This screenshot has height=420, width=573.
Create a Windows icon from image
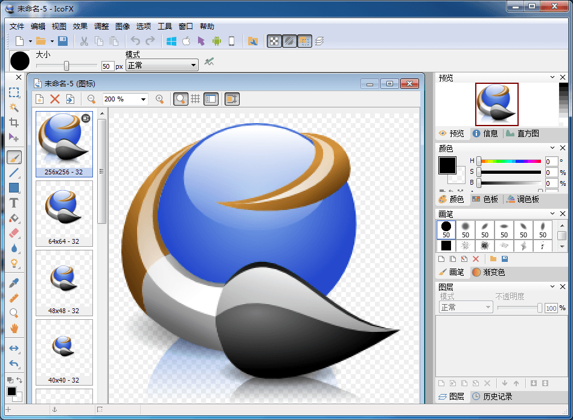coord(171,41)
